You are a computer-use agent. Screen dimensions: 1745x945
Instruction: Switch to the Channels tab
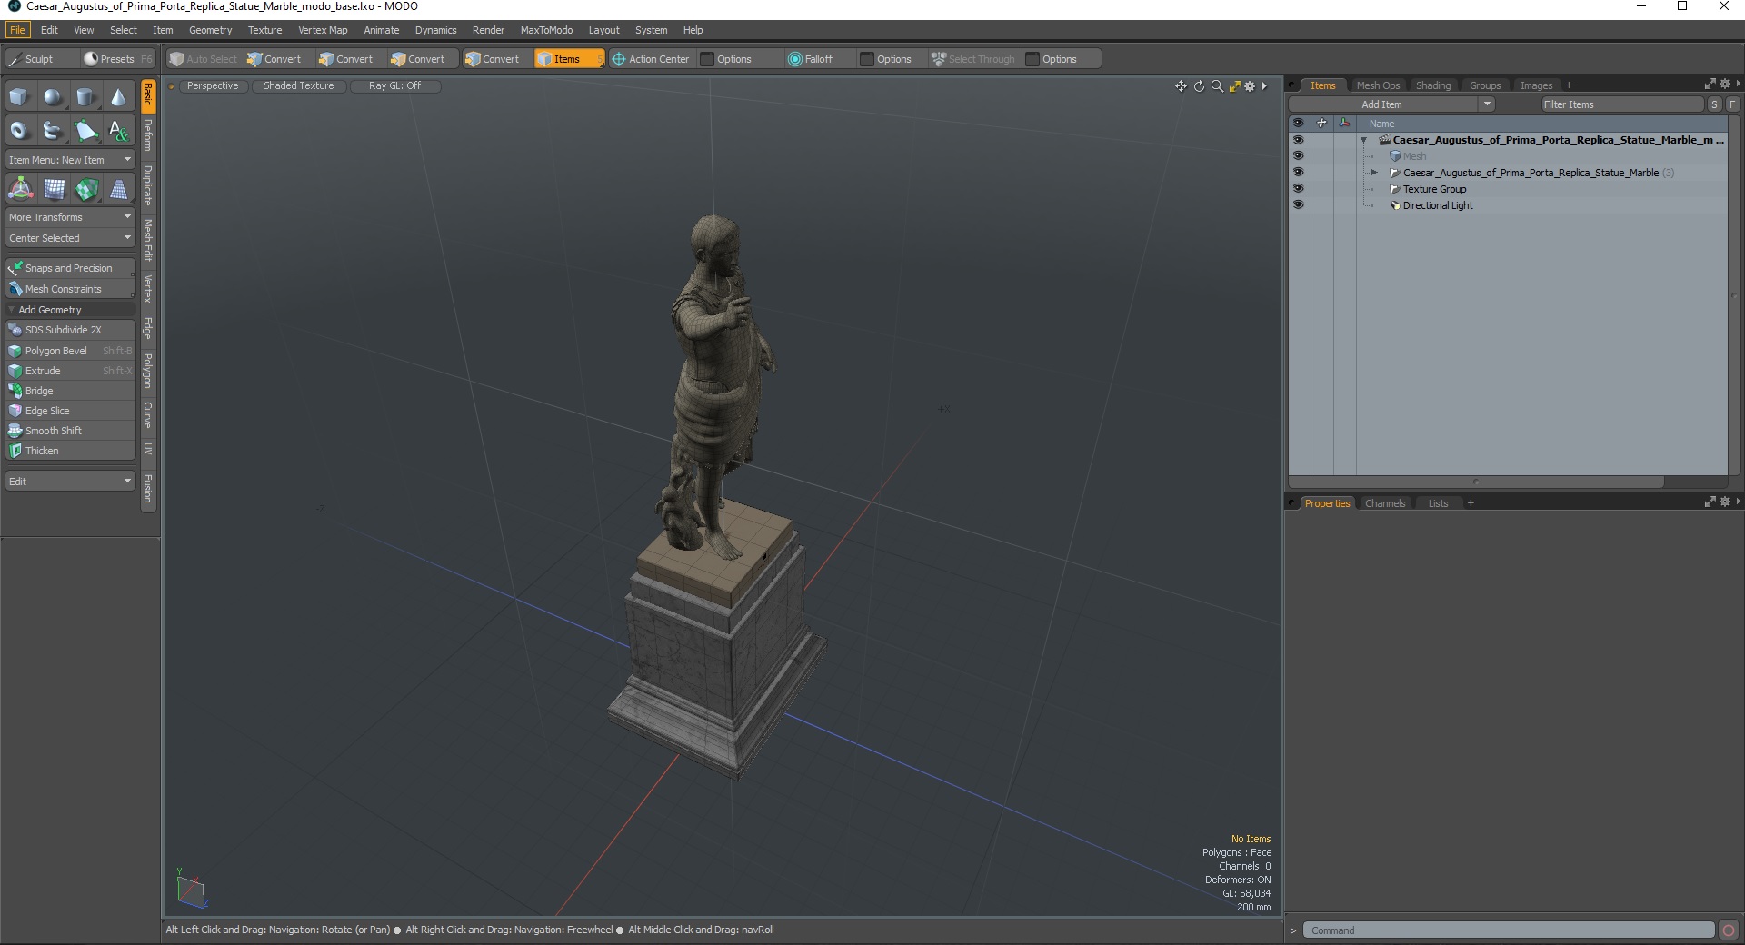(1385, 503)
